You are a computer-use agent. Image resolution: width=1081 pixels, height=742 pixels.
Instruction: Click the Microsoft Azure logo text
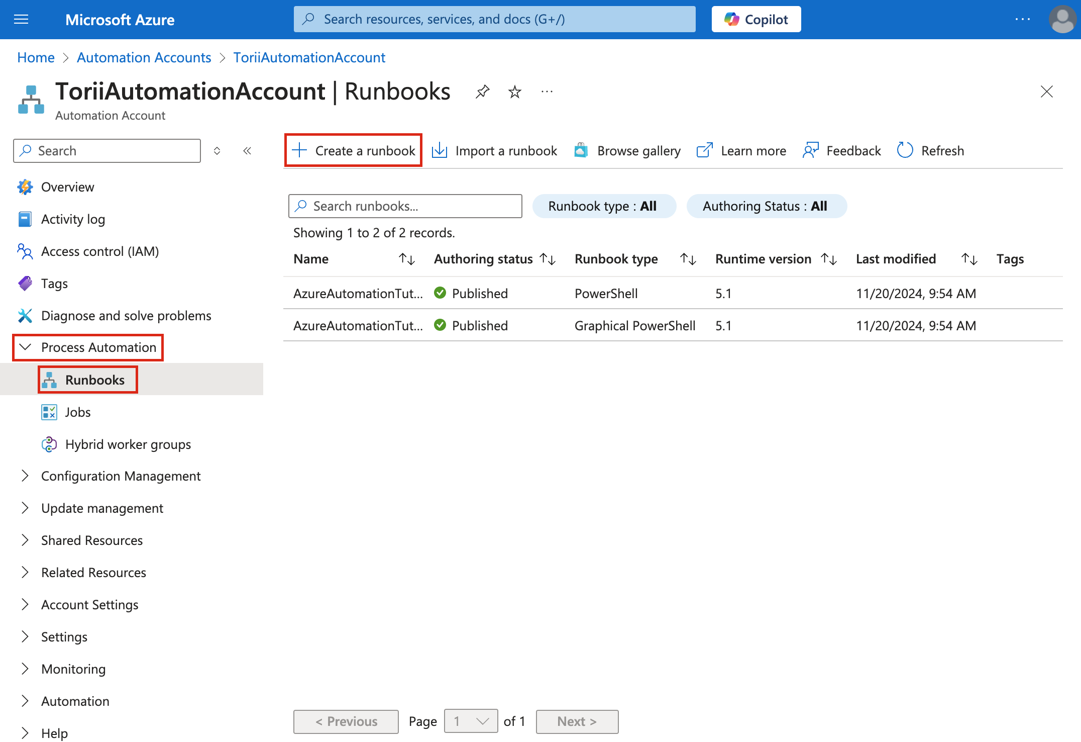[120, 20]
